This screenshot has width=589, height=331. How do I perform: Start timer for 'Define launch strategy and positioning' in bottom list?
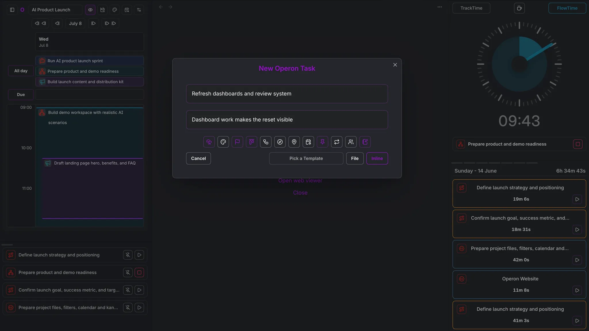click(x=139, y=255)
